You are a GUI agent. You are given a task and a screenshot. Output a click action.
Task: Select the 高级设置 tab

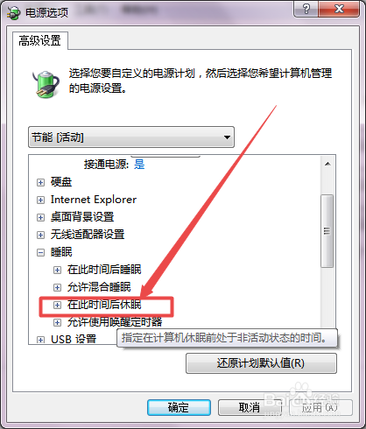[x=40, y=40]
